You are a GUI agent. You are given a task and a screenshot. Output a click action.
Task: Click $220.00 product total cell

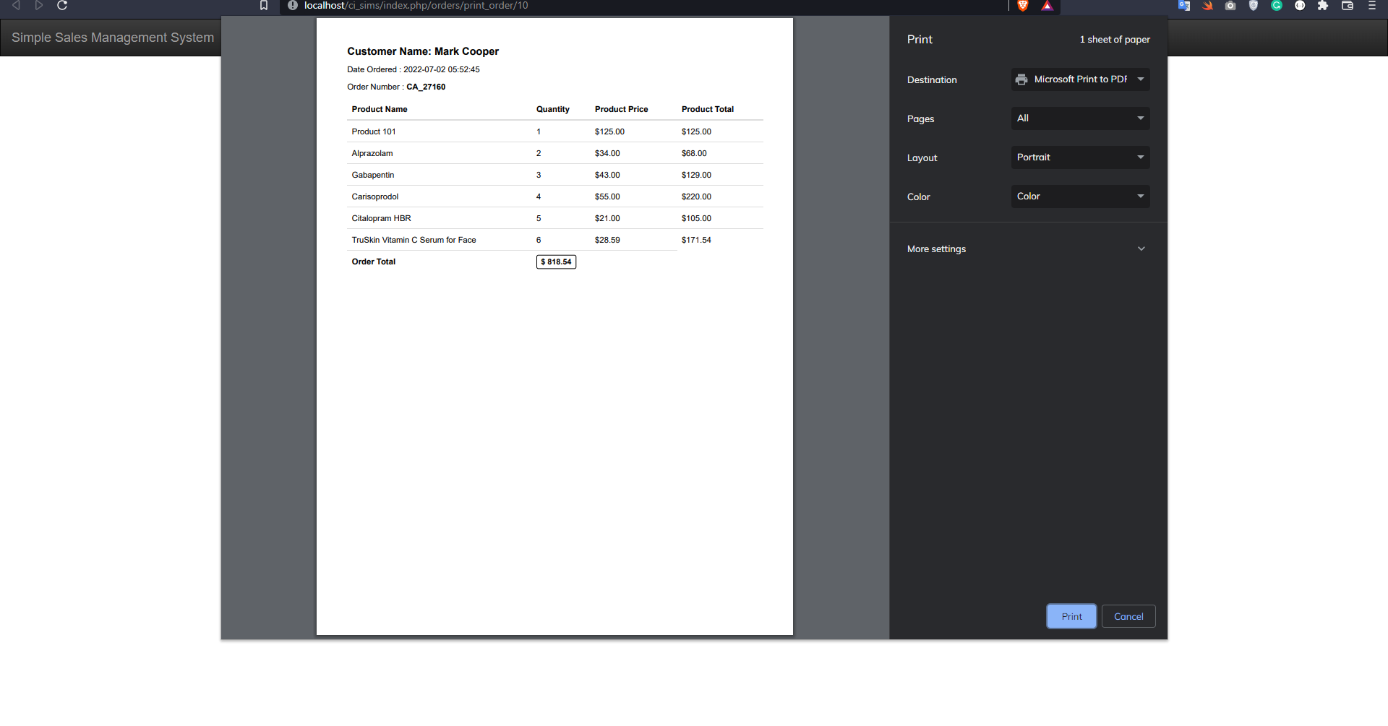click(x=696, y=196)
